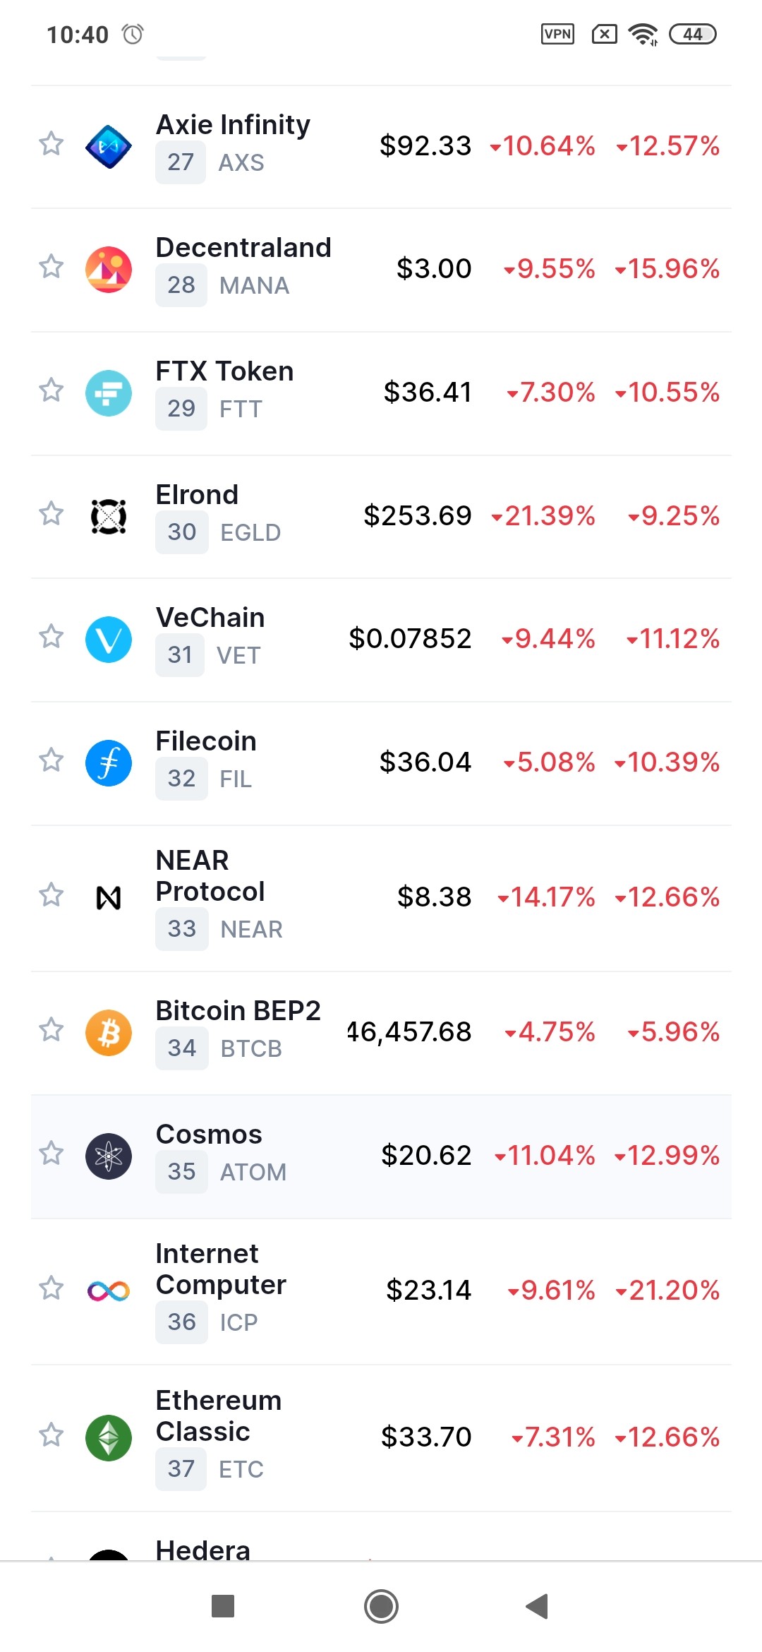Tap the Elrond coin logo
The image size is (762, 1652).
click(x=108, y=516)
